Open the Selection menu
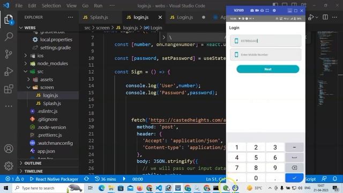Viewport: 343px width, 193px height. click(51, 6)
